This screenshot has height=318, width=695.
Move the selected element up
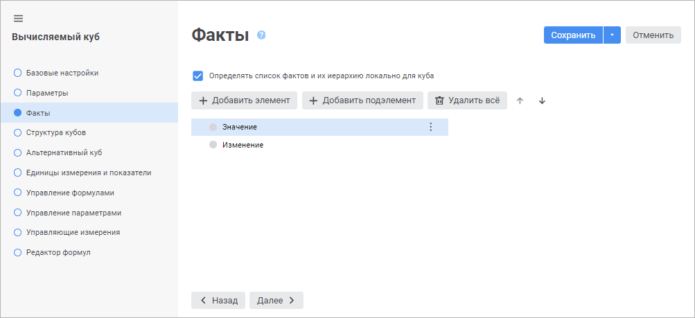(x=520, y=101)
